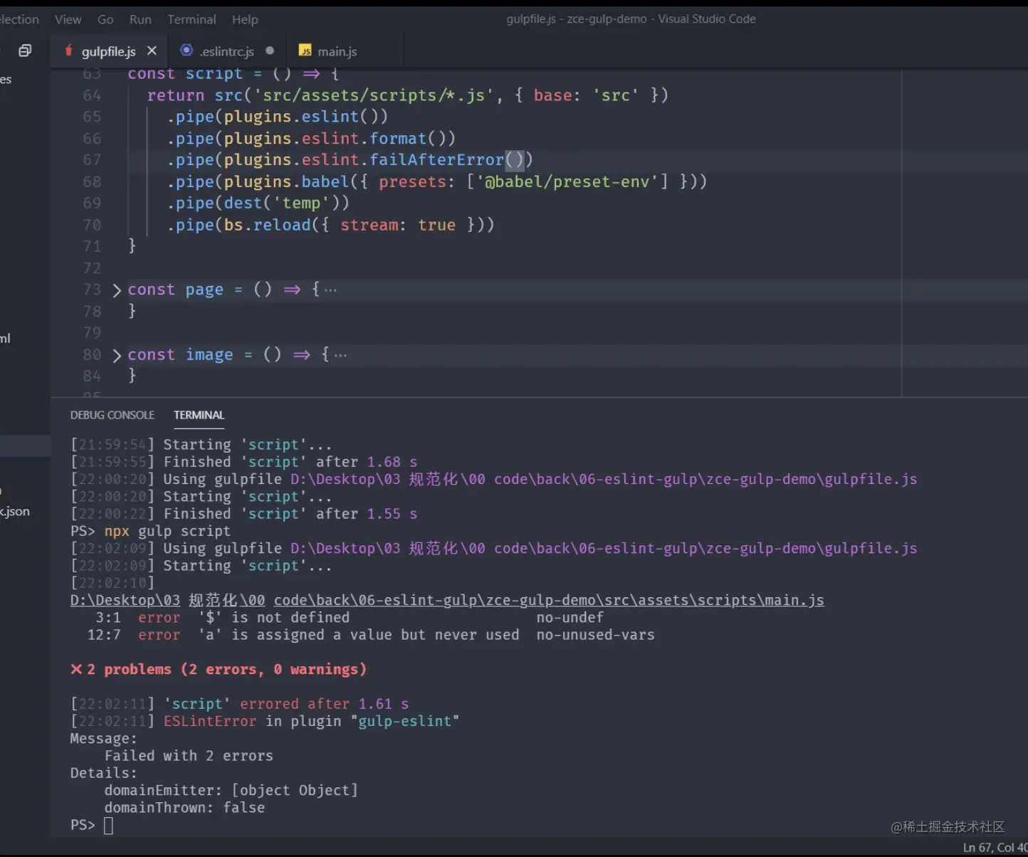The height and width of the screenshot is (857, 1028).
Task: Show the Debug Console panel
Action: (112, 415)
